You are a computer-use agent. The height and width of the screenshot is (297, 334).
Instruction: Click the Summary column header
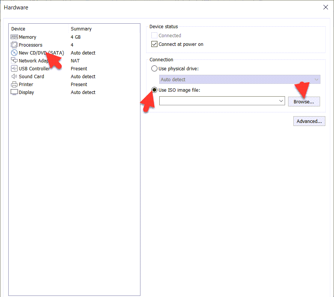click(81, 29)
